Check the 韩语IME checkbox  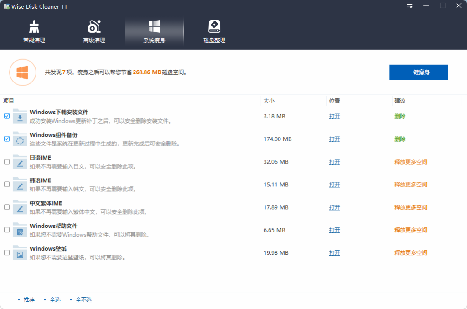pyautogui.click(x=7, y=184)
